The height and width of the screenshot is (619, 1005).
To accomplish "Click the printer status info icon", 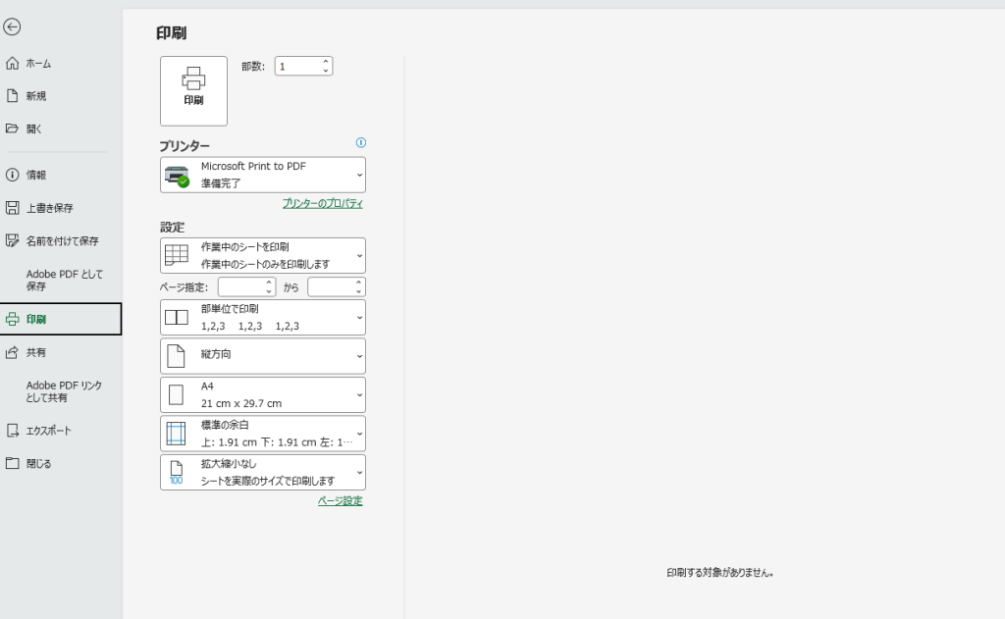I will [x=361, y=143].
